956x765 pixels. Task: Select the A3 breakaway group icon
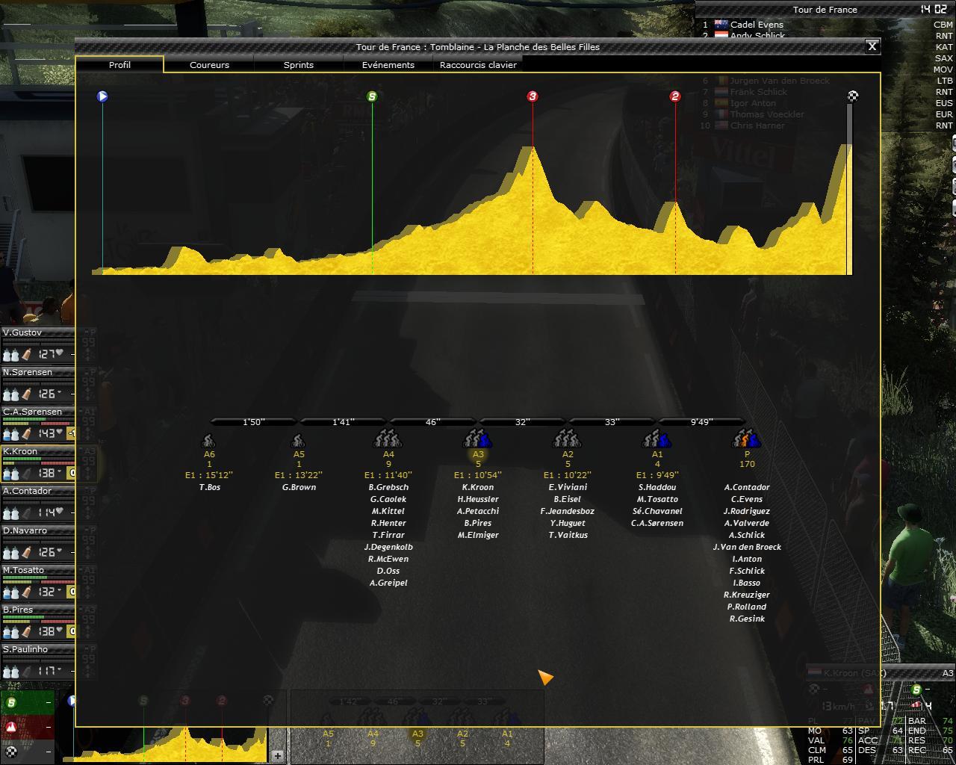coord(478,439)
